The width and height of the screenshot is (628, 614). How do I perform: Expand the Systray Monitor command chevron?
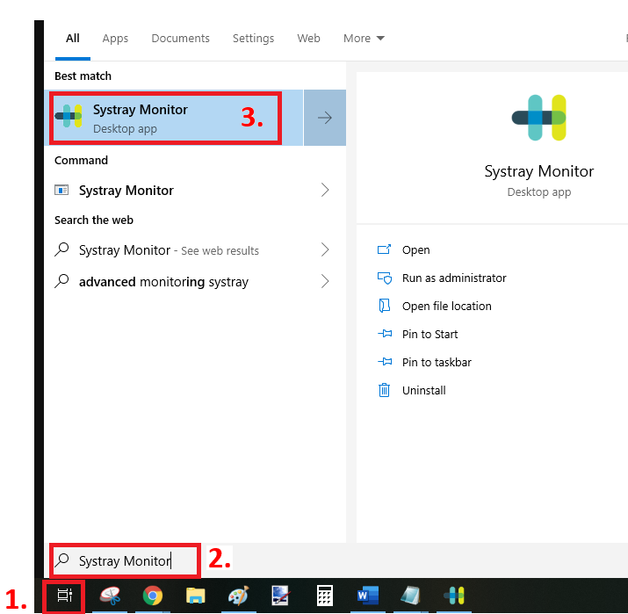coord(325,190)
